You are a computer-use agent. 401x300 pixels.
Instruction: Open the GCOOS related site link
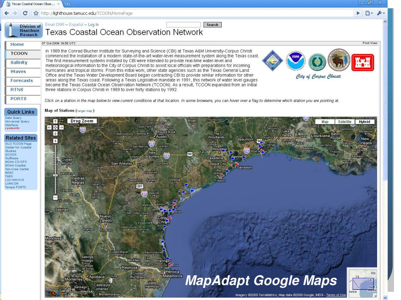(x=11, y=155)
